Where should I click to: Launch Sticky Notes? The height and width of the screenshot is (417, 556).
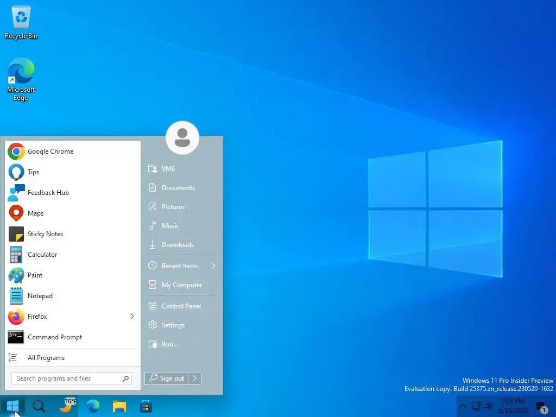[73, 233]
